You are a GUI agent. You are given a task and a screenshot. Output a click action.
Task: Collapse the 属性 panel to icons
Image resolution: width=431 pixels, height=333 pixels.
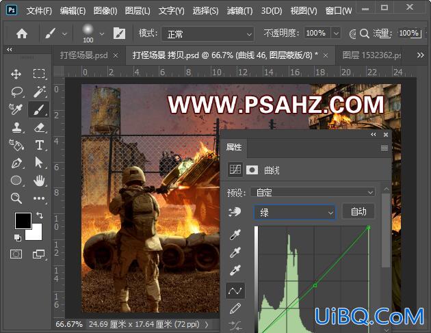point(373,134)
